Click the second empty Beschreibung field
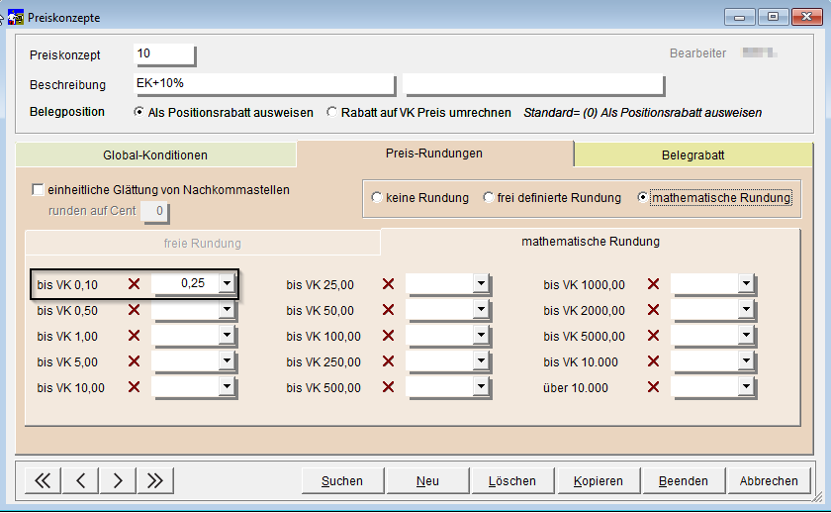The height and width of the screenshot is (513, 831). [533, 84]
